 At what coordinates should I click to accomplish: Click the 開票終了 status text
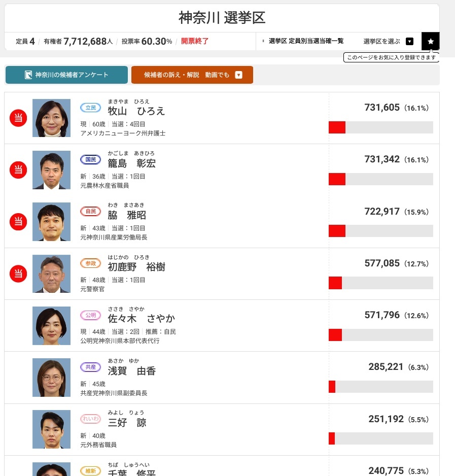pyautogui.click(x=195, y=41)
